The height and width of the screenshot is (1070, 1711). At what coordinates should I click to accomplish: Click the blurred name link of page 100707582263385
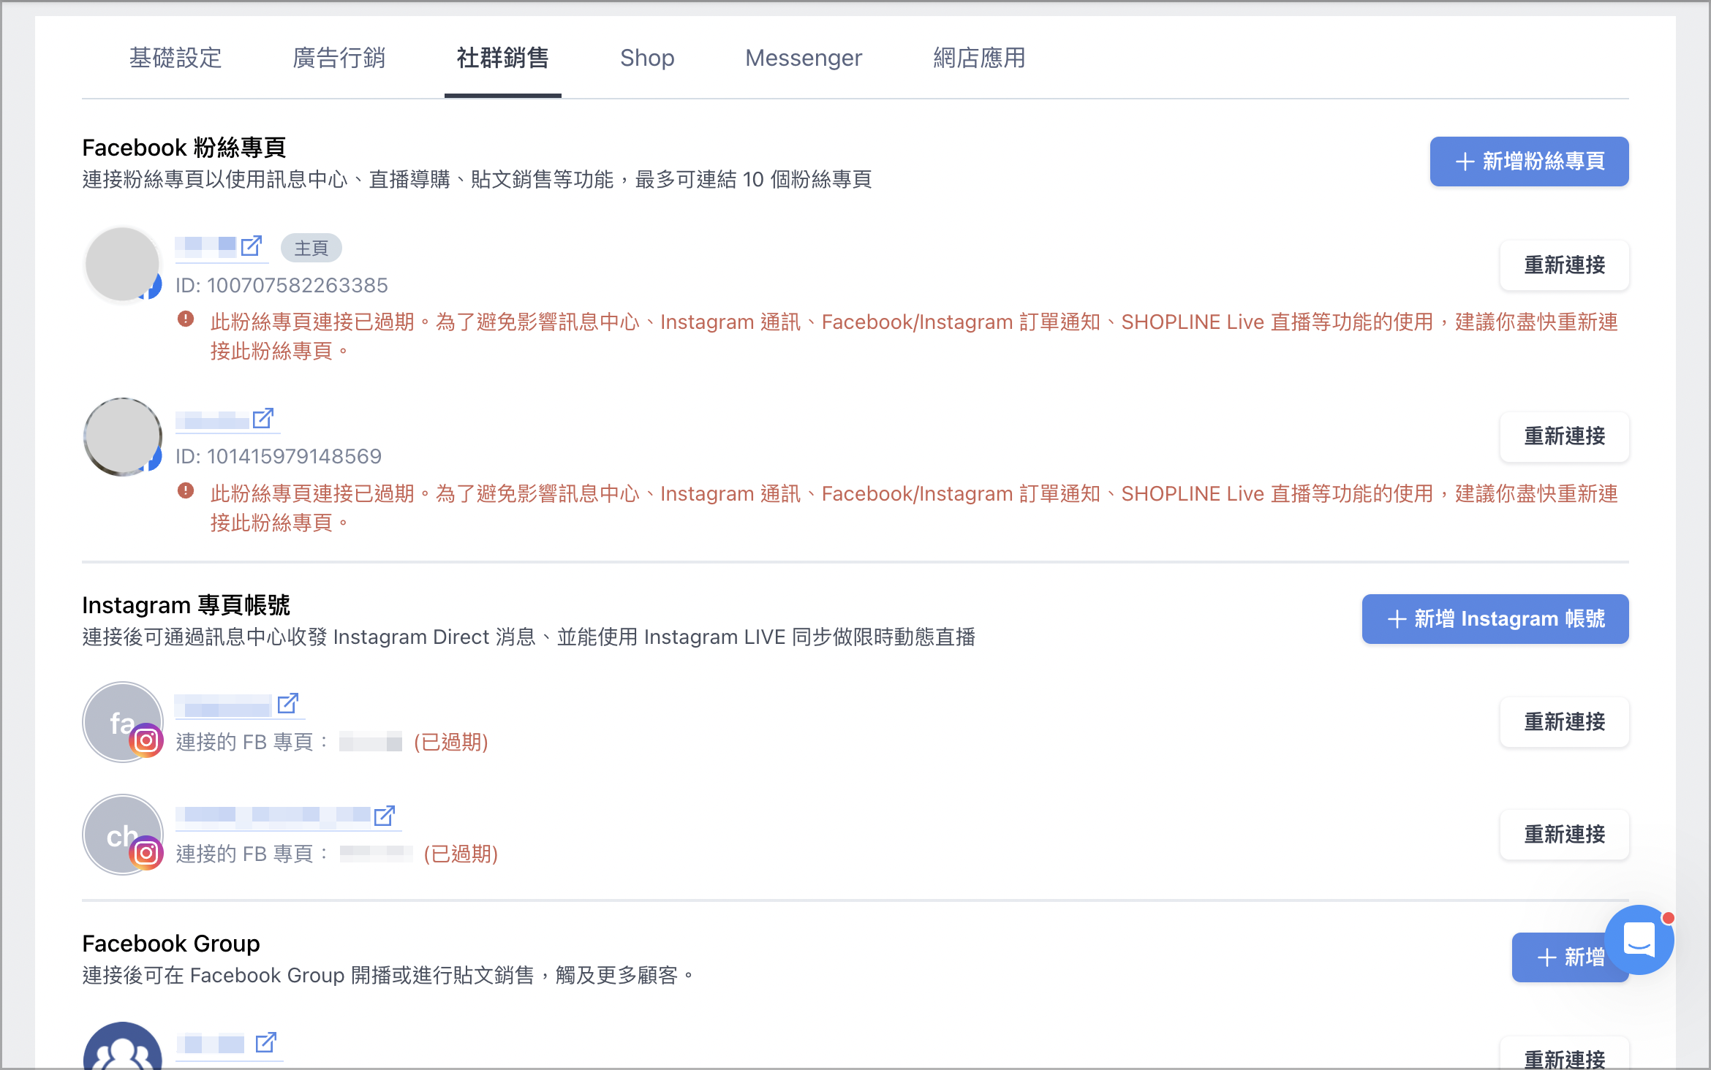click(x=206, y=246)
